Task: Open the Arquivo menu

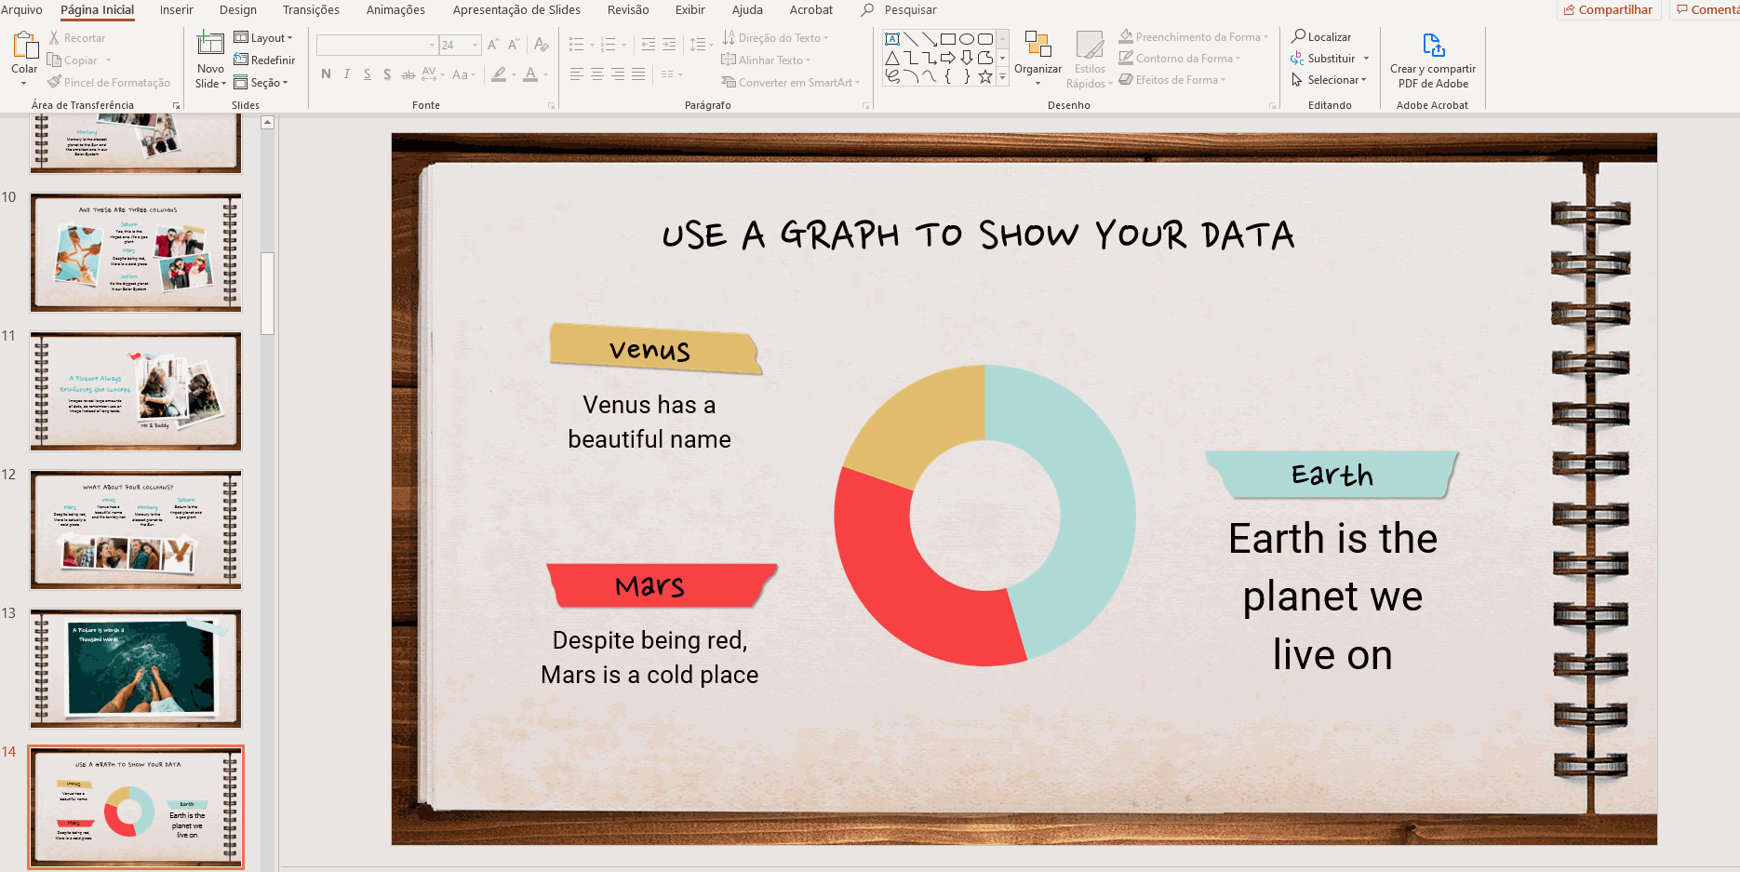Action: [21, 9]
